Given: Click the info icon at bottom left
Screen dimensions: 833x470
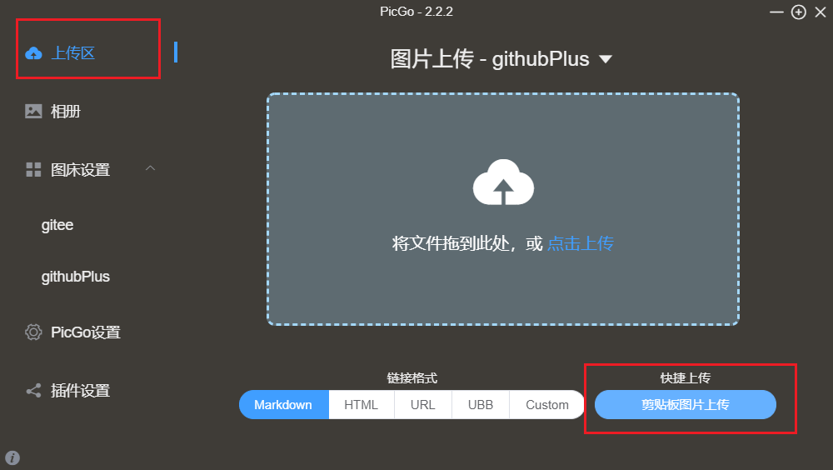Looking at the screenshot, I should 12,457.
